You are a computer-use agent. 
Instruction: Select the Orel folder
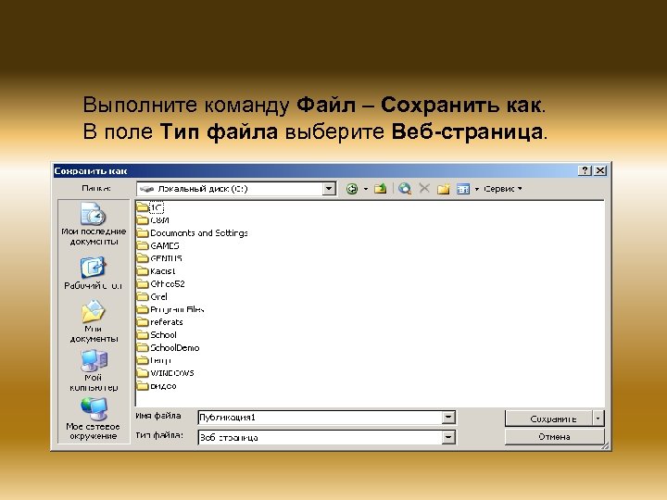(152, 297)
